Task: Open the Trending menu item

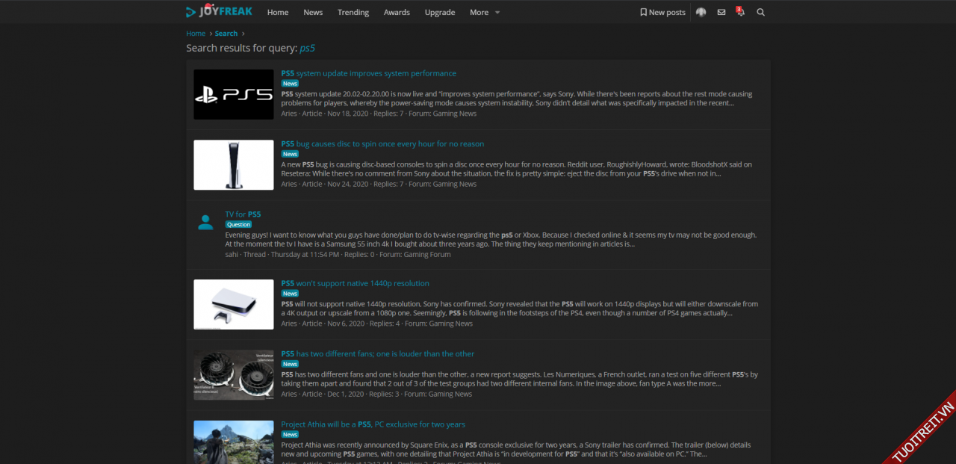Action: (x=353, y=12)
